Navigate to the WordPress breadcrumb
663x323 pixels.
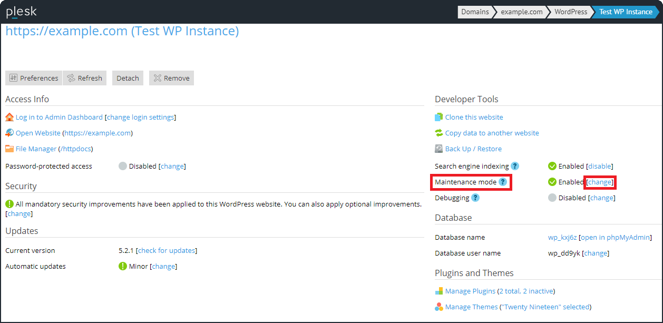570,12
